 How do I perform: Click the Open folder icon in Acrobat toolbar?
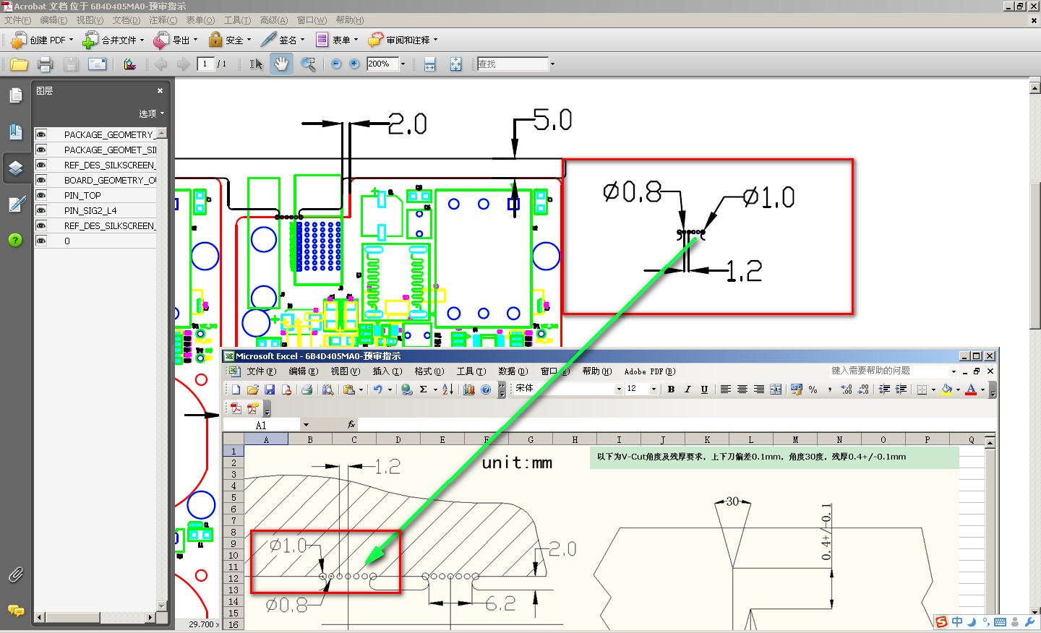click(19, 64)
